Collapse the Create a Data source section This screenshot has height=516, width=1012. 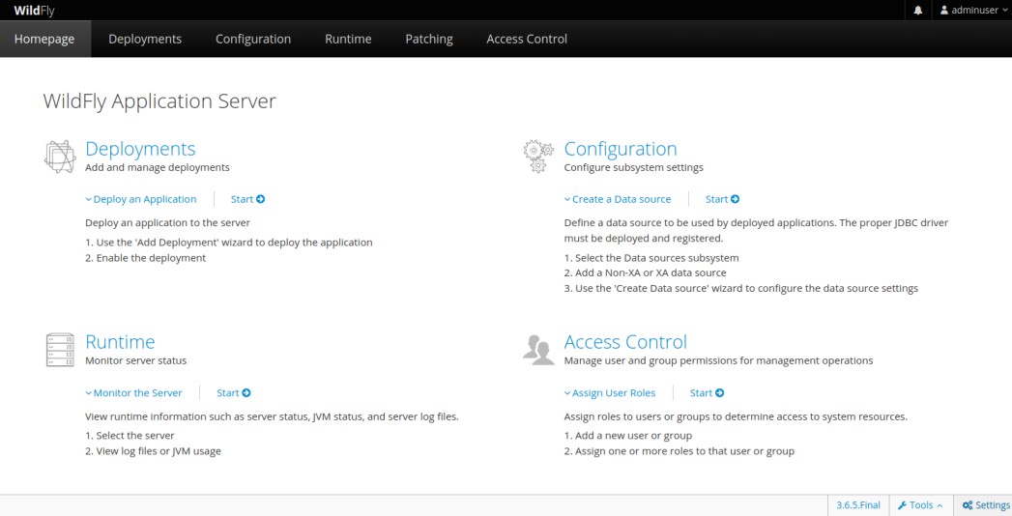[617, 199]
